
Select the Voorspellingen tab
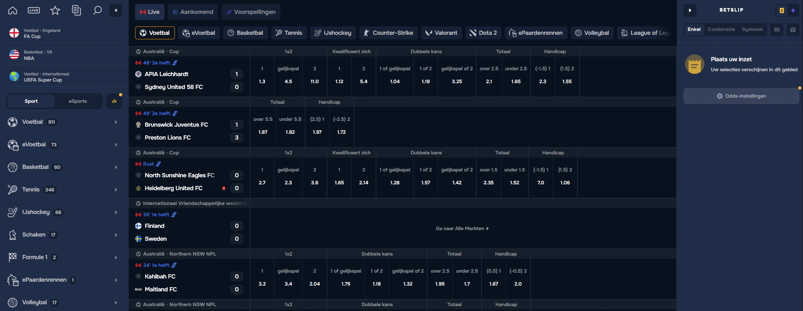251,12
